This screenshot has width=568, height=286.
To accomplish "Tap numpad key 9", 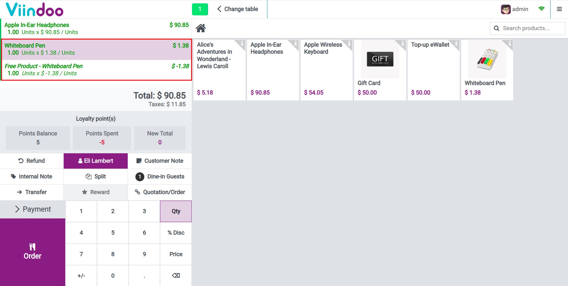I will click(x=144, y=254).
